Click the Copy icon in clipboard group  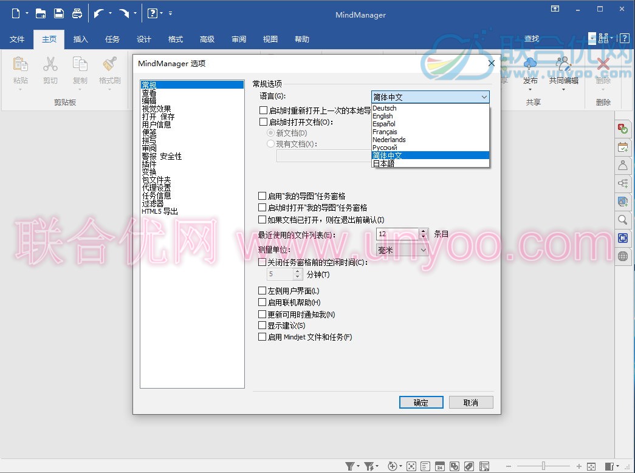[x=80, y=64]
